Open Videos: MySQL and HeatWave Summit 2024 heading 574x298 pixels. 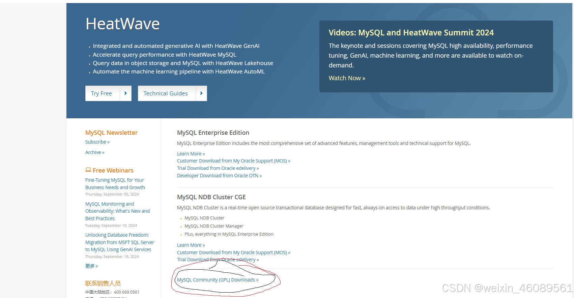pyautogui.click(x=411, y=33)
